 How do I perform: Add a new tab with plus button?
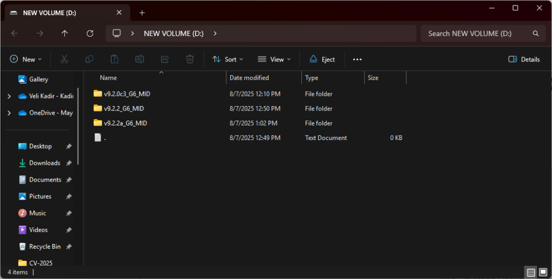[x=142, y=12]
